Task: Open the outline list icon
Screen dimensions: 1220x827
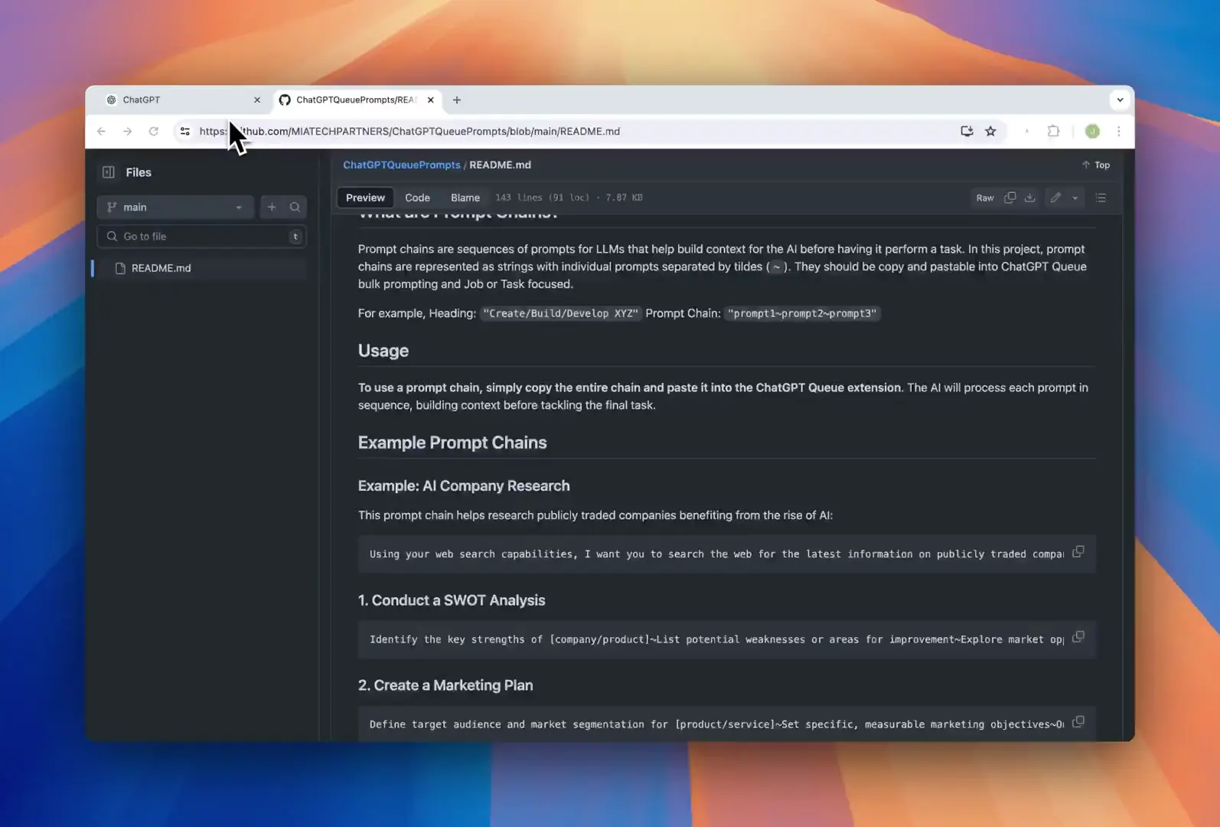Action: (1101, 198)
